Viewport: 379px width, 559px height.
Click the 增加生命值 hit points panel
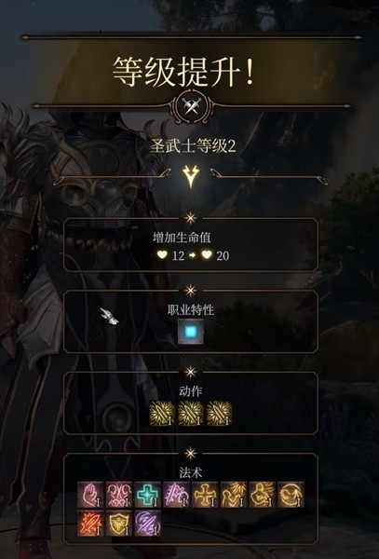click(191, 245)
